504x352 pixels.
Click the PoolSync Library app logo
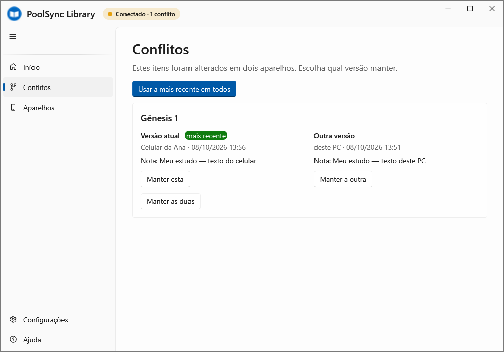point(14,14)
